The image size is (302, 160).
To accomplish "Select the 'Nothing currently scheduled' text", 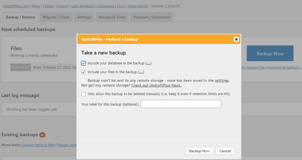I will pyautogui.click(x=34, y=55).
